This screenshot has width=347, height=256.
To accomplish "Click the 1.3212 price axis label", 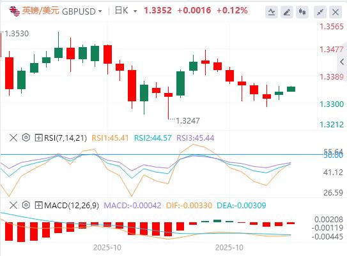I will pos(332,125).
